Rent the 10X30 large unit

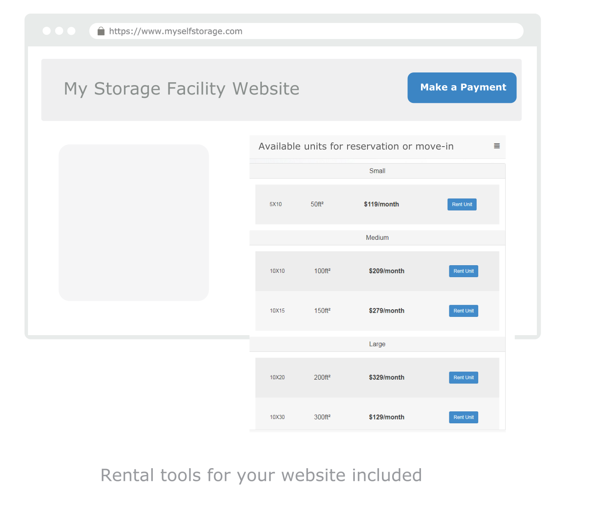pos(463,417)
